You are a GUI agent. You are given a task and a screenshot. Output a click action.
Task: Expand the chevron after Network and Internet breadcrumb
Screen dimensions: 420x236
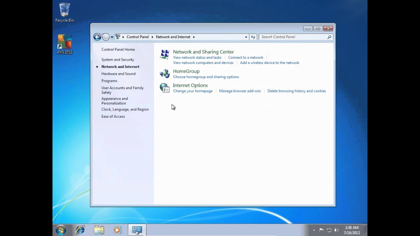point(194,37)
